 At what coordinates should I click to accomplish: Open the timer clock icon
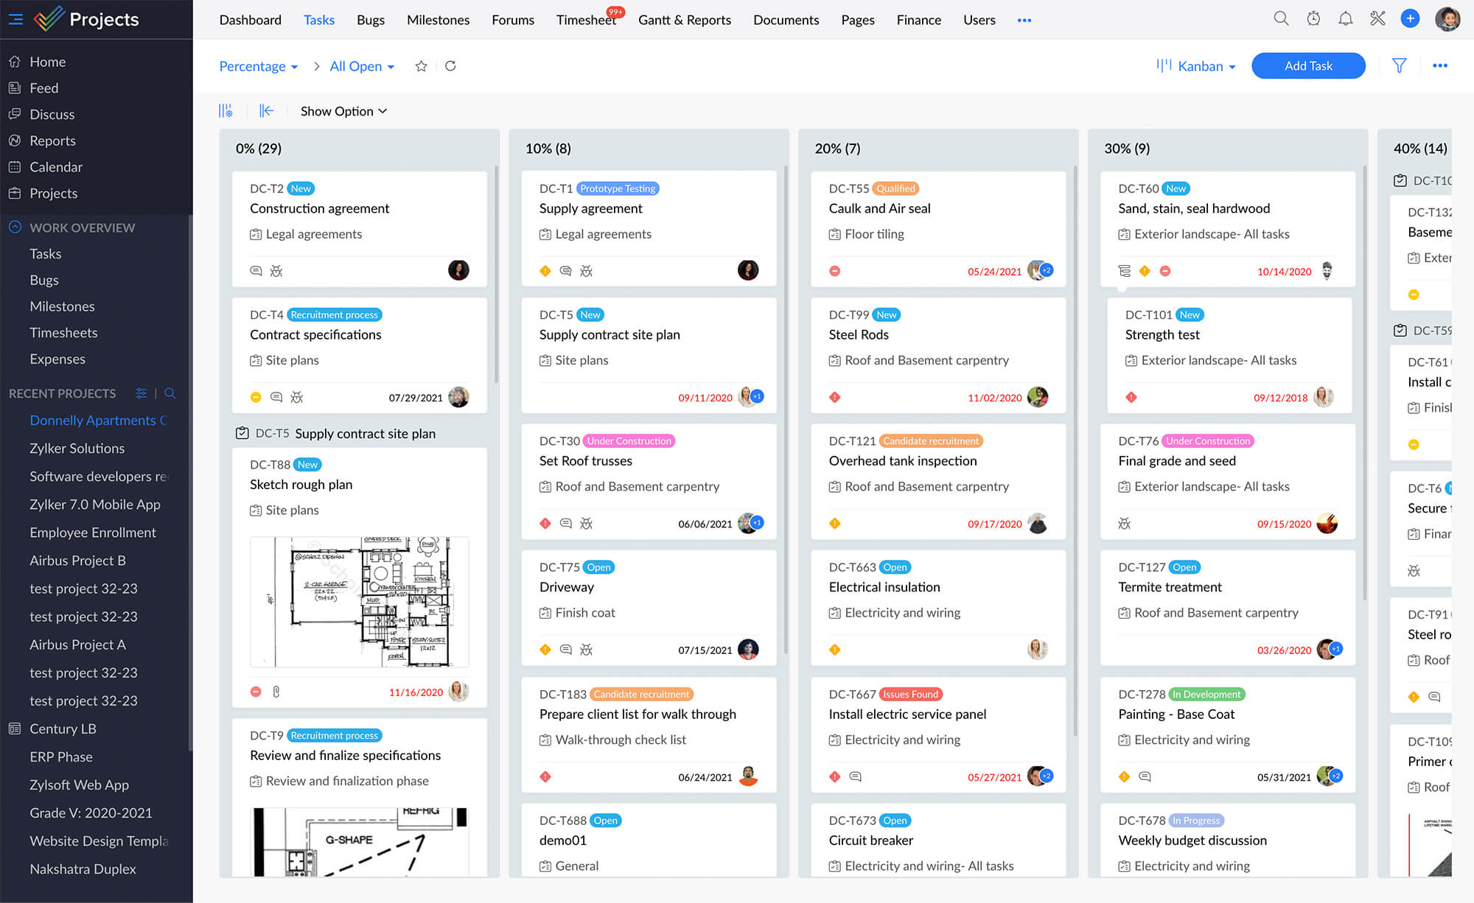(x=1313, y=19)
